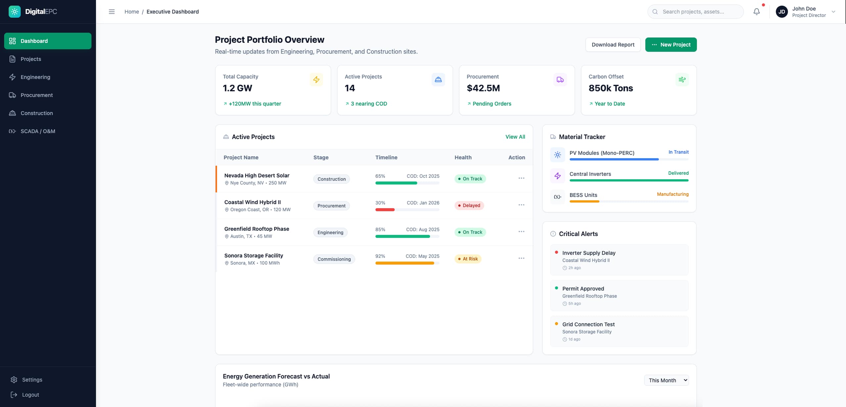Click the PV Modules sun icon
This screenshot has height=407, width=846.
pyautogui.click(x=557, y=155)
